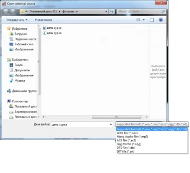Screen dimensions: 190x173
Task: Open Help with the question mark icon
Action: [161, 20]
